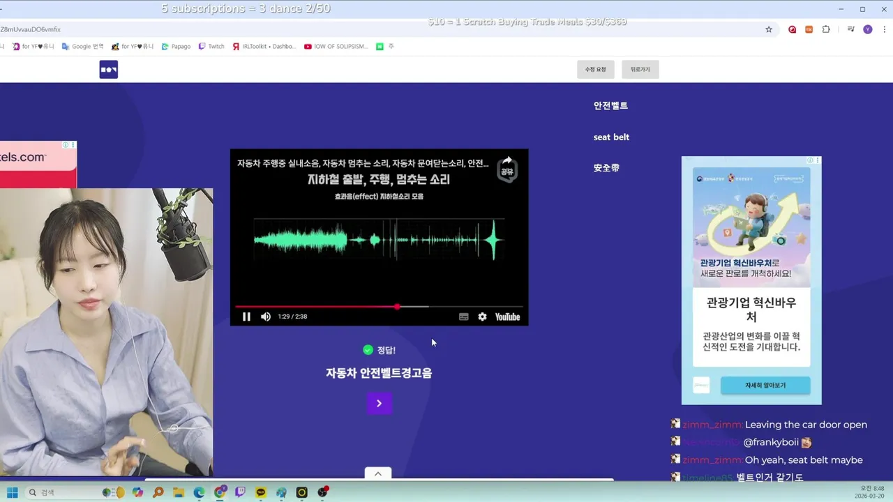Click the YouTube share (공유) icon
This screenshot has height=502, width=893.
tap(507, 168)
